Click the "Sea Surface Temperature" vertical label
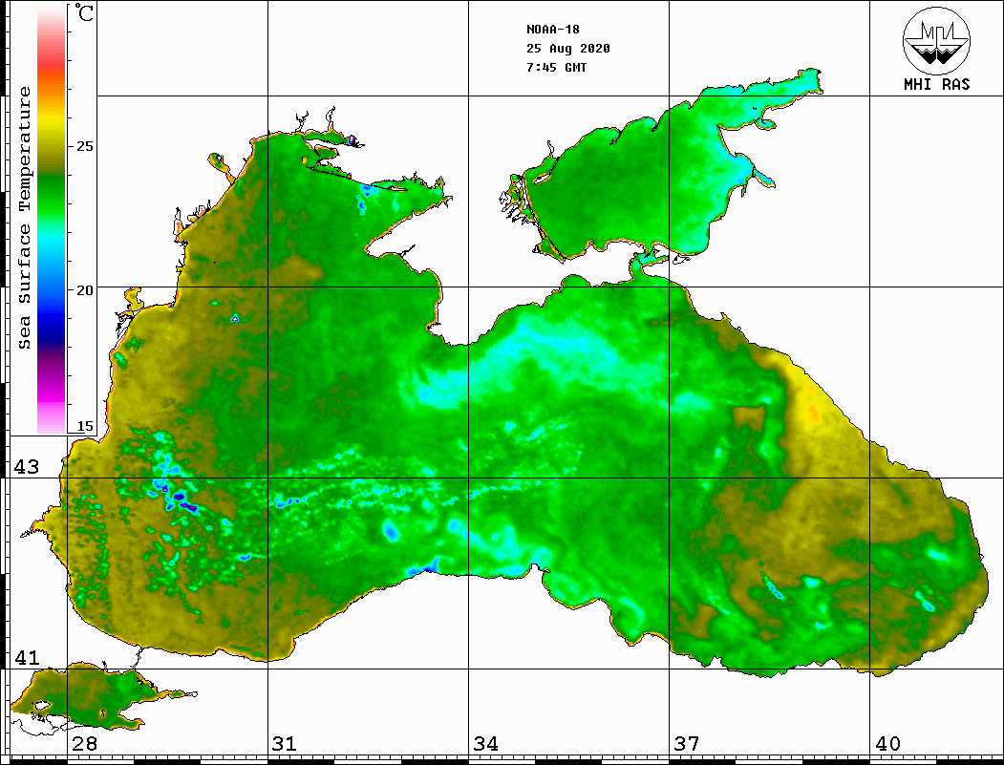This screenshot has height=765, width=1004. (x=24, y=219)
